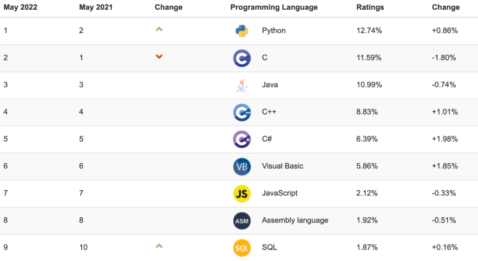
Task: Click the Assembly ASM icon
Action: (x=242, y=221)
